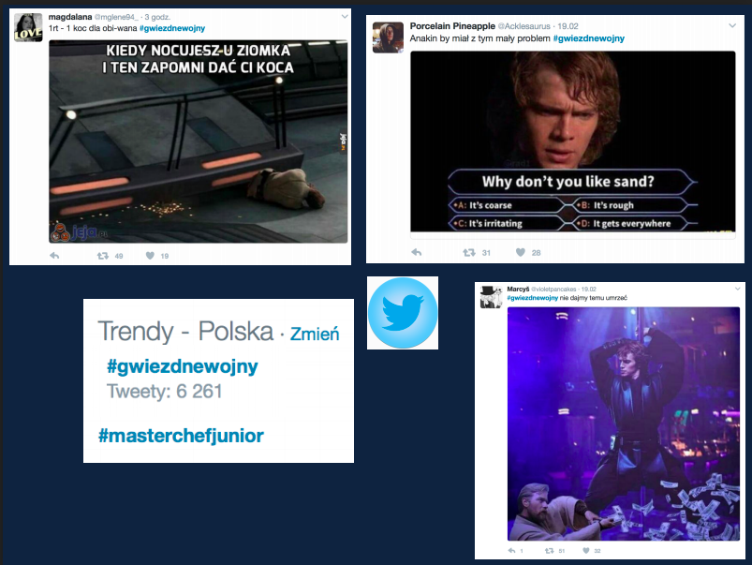This screenshot has width=752, height=565.
Task: Like magdalana's tweet with heart icon
Action: pos(150,256)
